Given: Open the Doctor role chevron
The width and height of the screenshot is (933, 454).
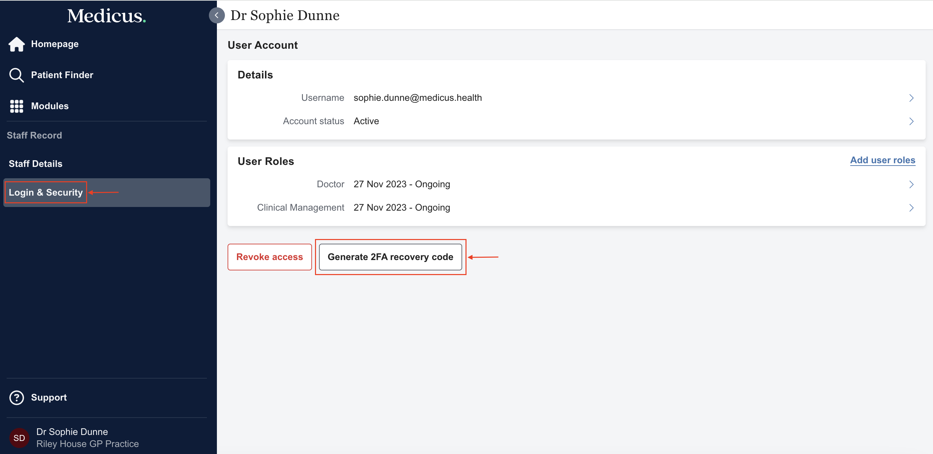Looking at the screenshot, I should (x=911, y=184).
